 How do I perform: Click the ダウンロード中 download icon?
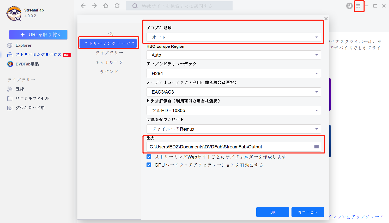click(10, 108)
